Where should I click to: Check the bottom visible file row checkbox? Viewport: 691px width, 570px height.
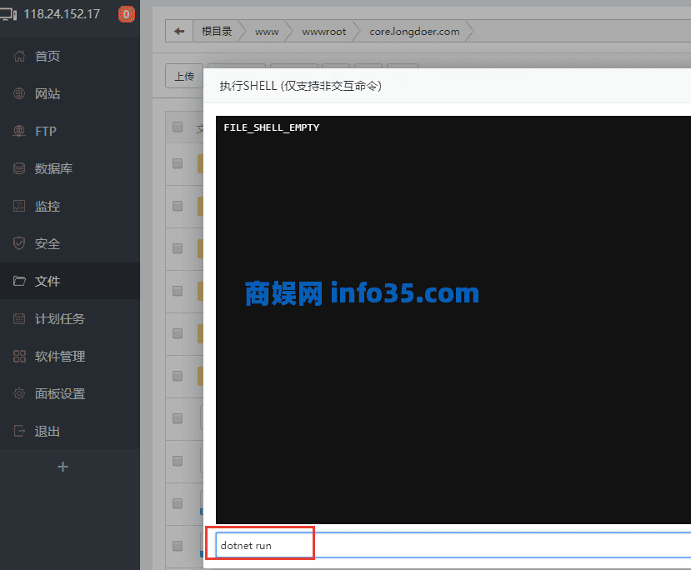(x=178, y=546)
